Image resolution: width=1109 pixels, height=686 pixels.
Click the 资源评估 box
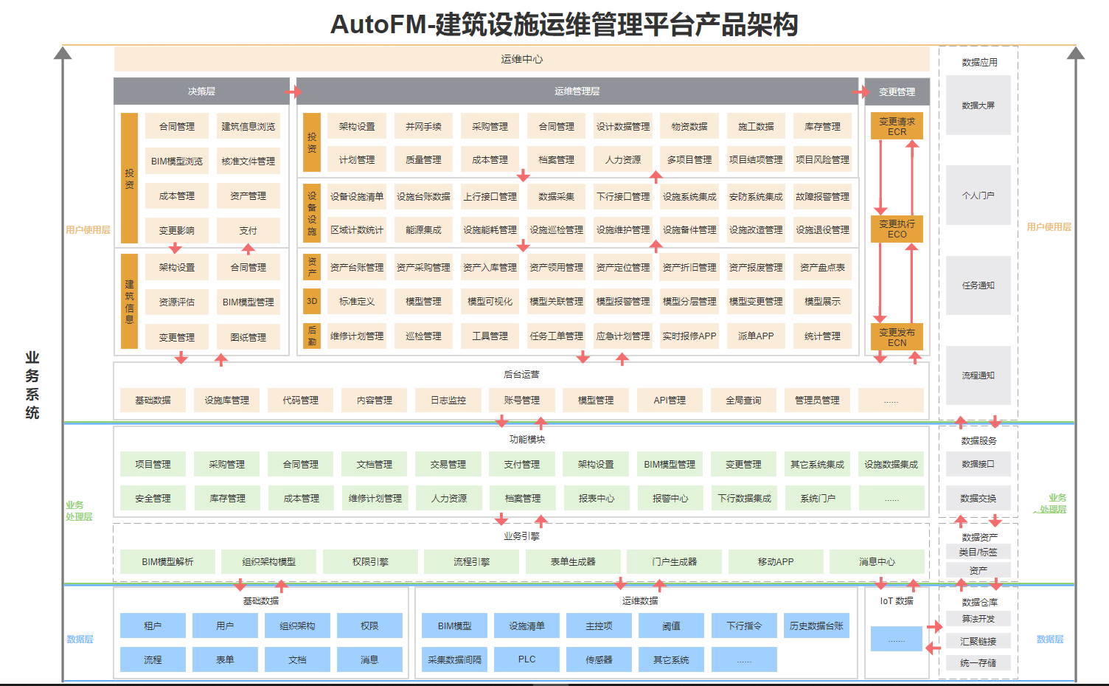coord(177,302)
